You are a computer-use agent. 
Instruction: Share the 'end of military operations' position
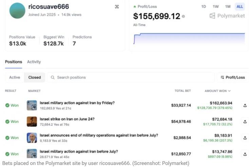click(245, 138)
